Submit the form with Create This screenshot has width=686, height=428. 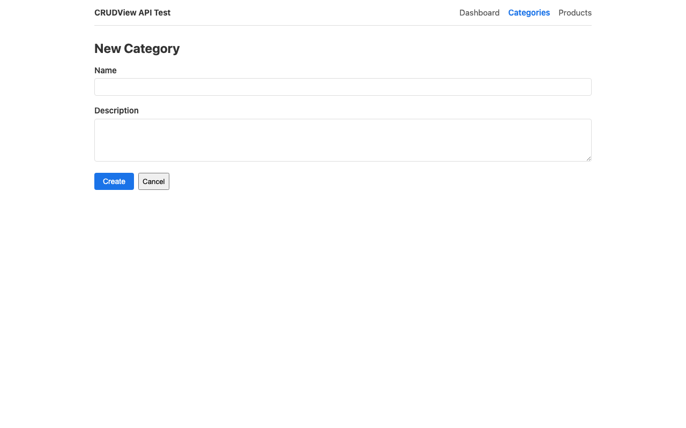tap(114, 181)
